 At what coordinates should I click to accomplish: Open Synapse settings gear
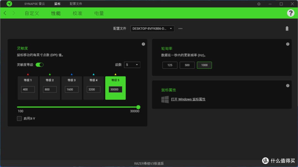(x=259, y=4)
